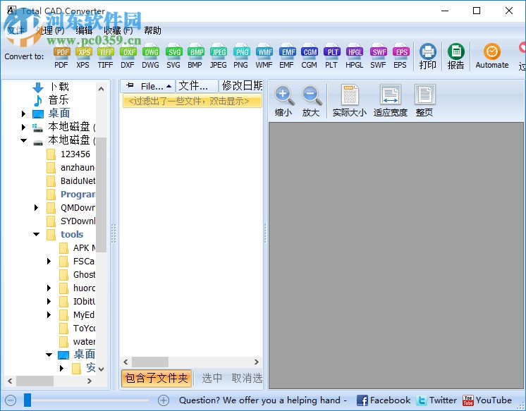
Task: Click zoom slider handle at bottom
Action: tap(27, 400)
